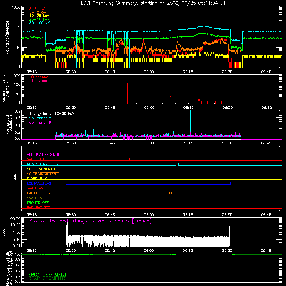
Task: Click the vertical 'Flags' axis label
Action: [15, 178]
